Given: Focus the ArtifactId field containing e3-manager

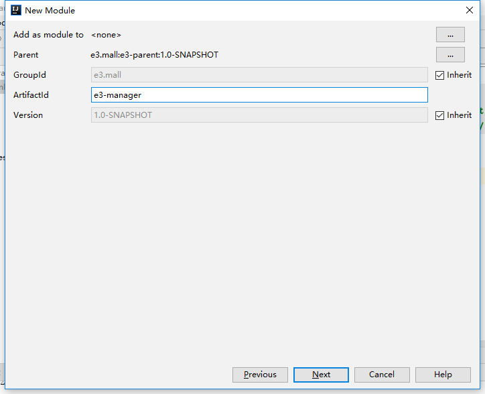Looking at the screenshot, I should 259,95.
